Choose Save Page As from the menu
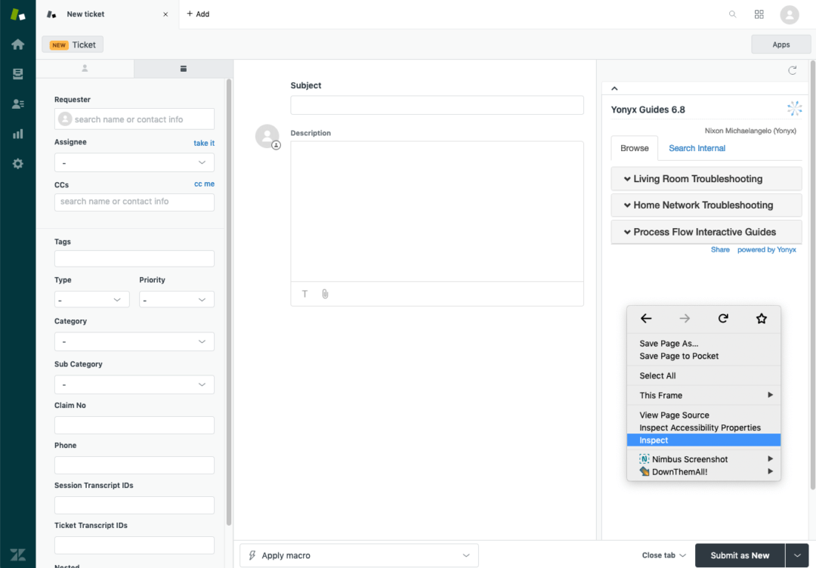 (669, 343)
